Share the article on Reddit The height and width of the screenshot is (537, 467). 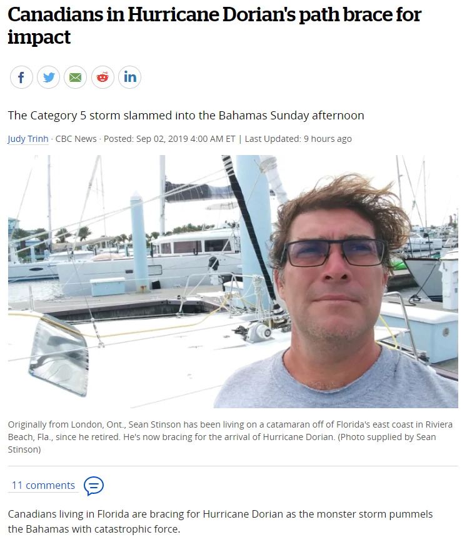coord(103,78)
